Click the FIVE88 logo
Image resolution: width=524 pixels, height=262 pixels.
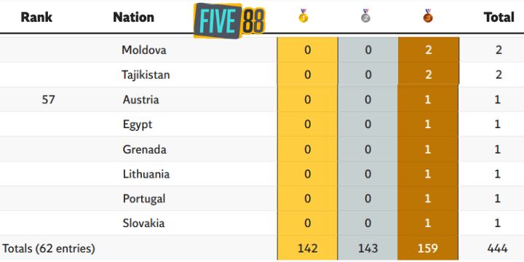point(229,20)
